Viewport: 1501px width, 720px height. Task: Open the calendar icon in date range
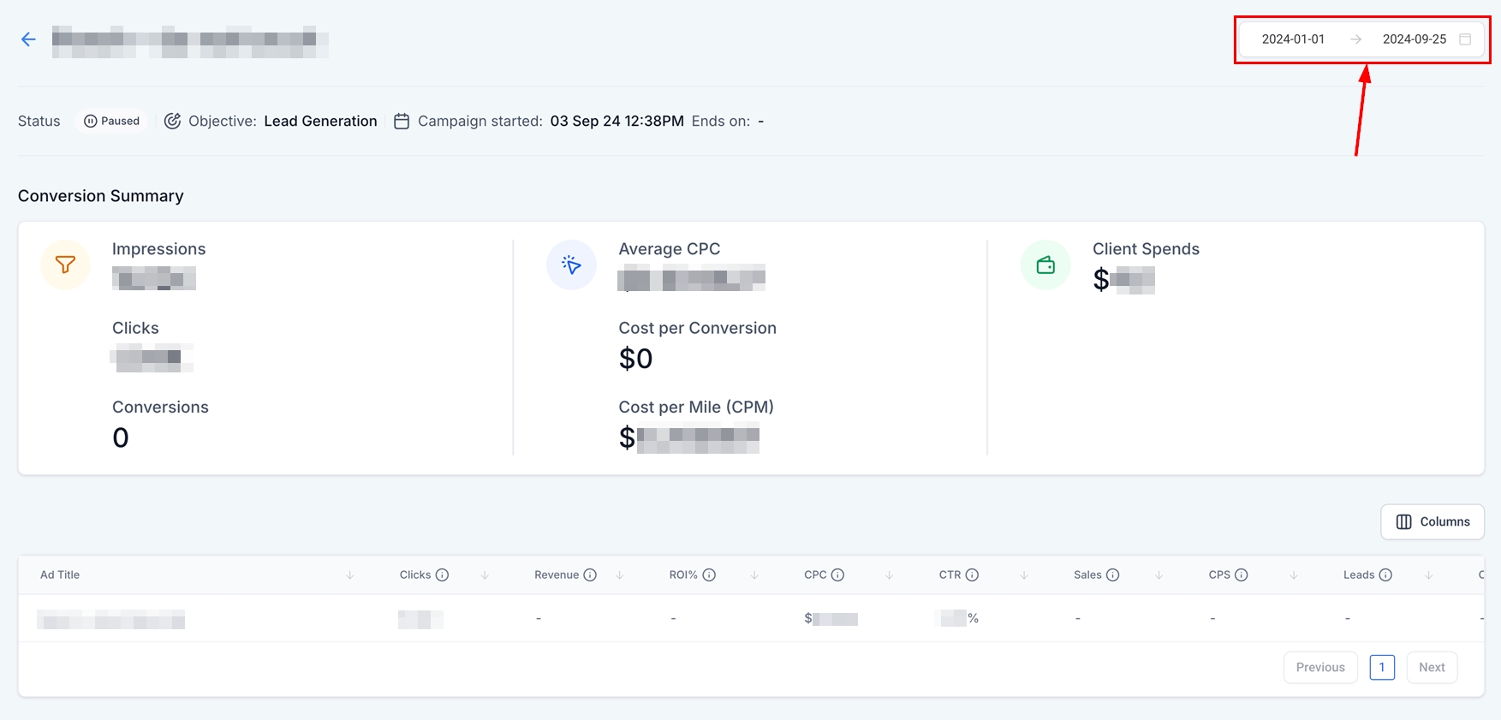[x=1465, y=39]
